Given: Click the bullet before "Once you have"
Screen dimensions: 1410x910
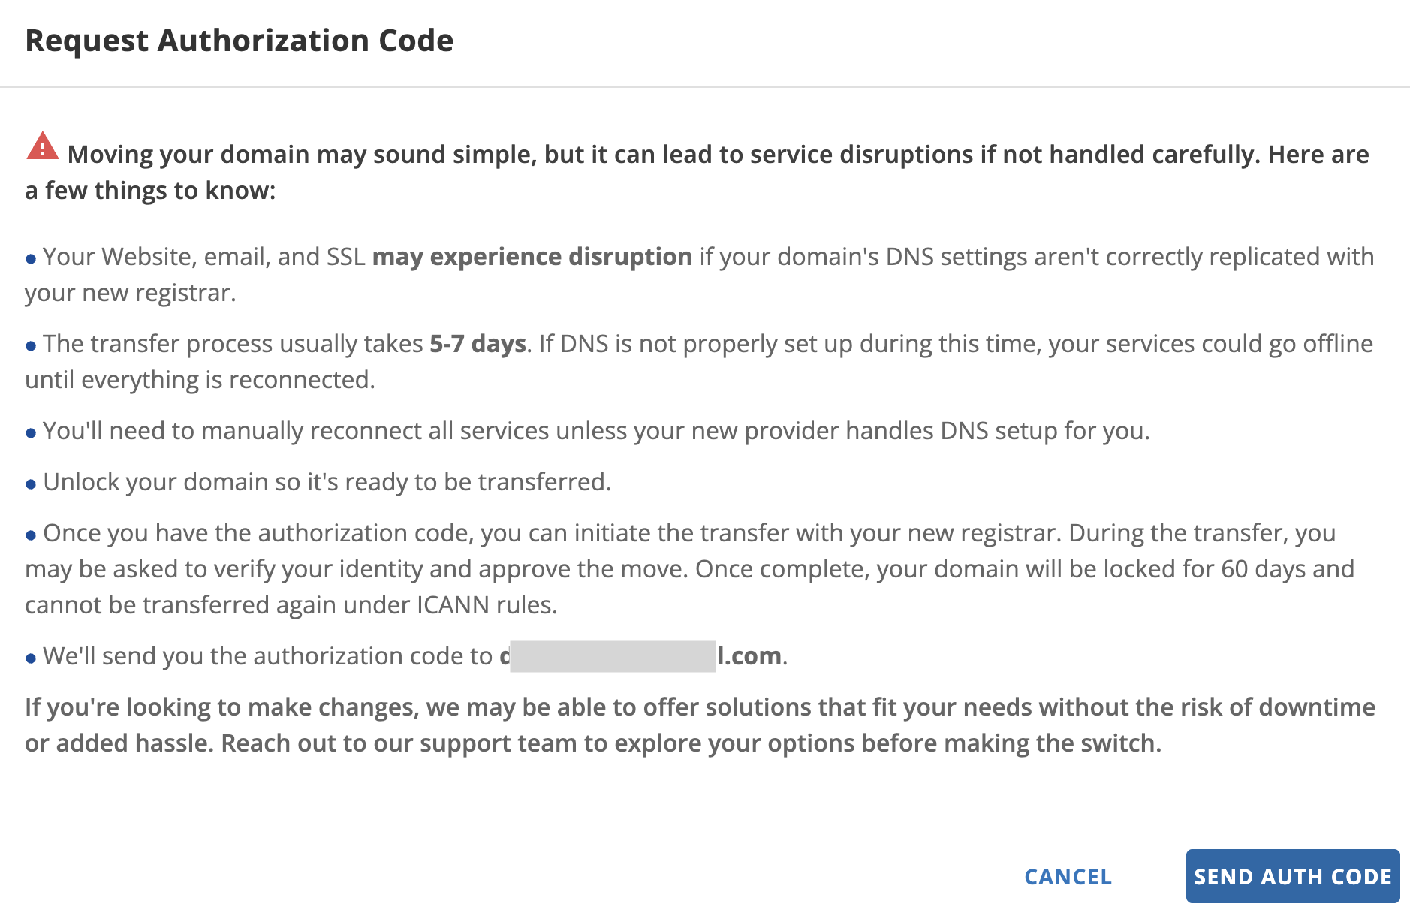Looking at the screenshot, I should click(x=31, y=535).
